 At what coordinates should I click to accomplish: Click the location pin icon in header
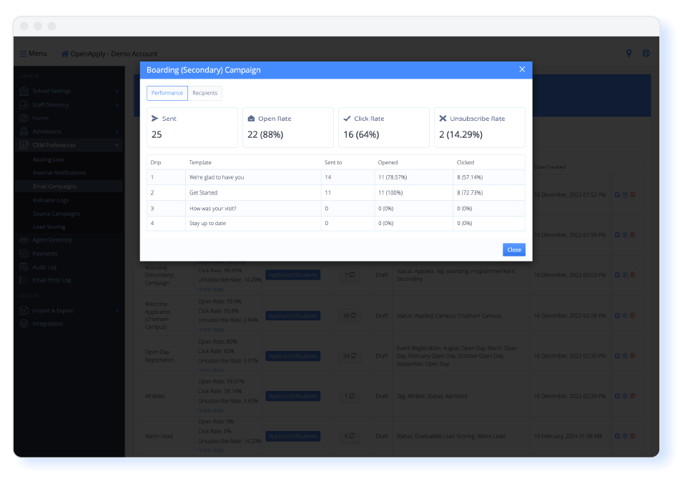click(629, 54)
